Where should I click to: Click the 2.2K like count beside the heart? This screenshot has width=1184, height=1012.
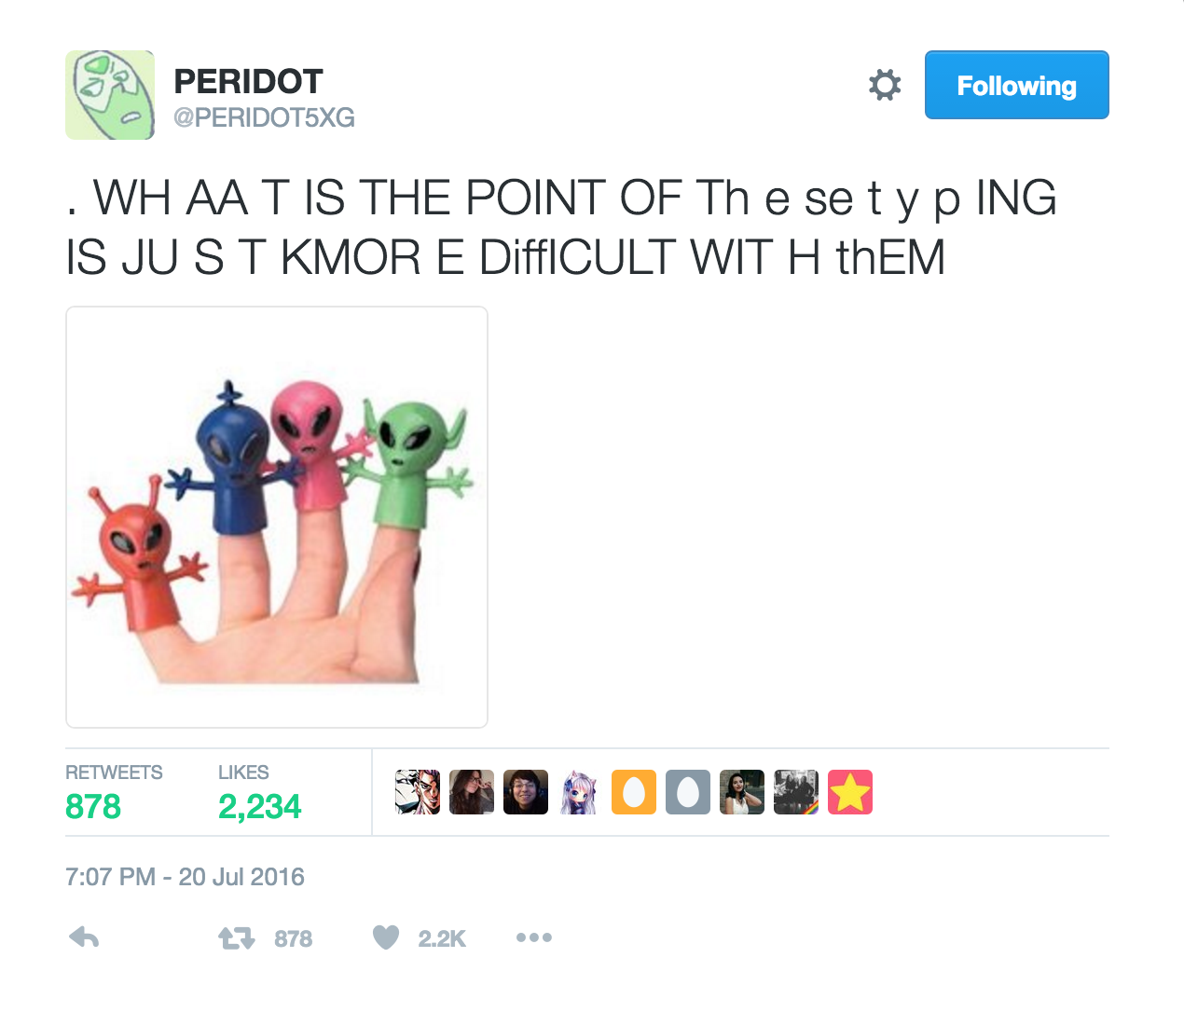442,938
